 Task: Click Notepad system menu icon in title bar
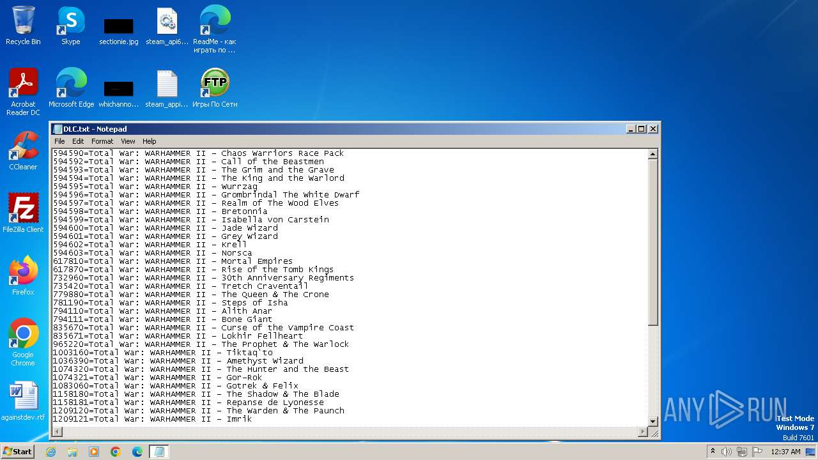58,129
